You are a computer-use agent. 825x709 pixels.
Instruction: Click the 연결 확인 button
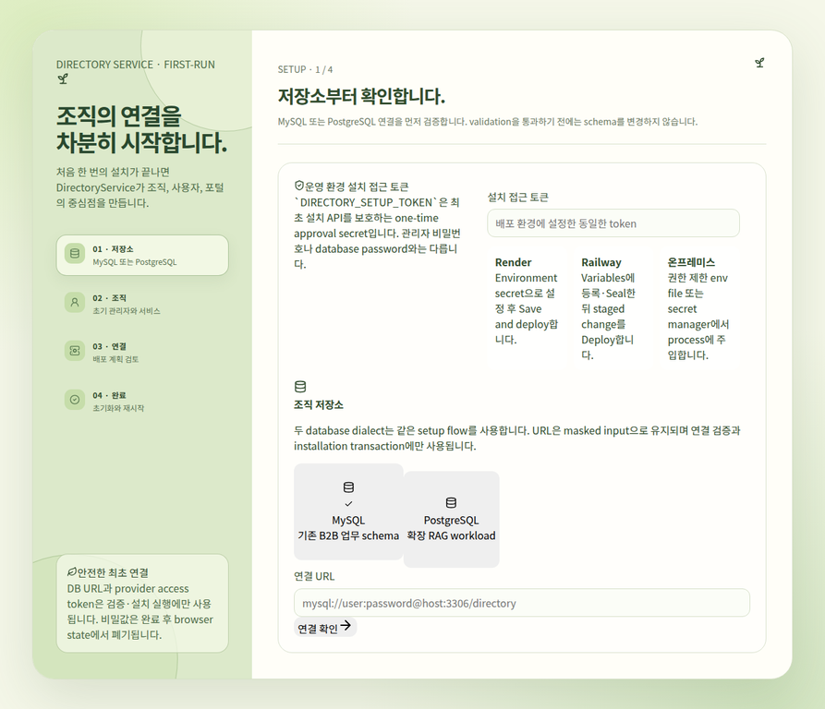click(325, 627)
